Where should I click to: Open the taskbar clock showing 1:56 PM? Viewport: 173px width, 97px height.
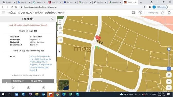point(161,94)
